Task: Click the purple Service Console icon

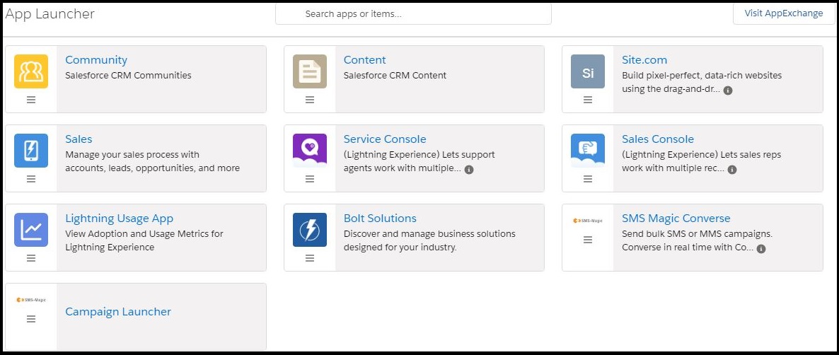Action: point(310,150)
